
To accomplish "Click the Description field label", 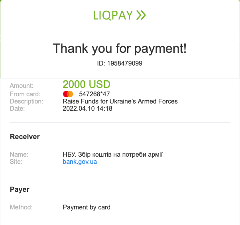I will tap(26, 101).
